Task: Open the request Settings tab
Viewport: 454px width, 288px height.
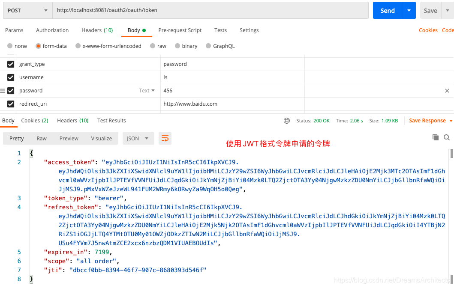Action: pos(250,30)
